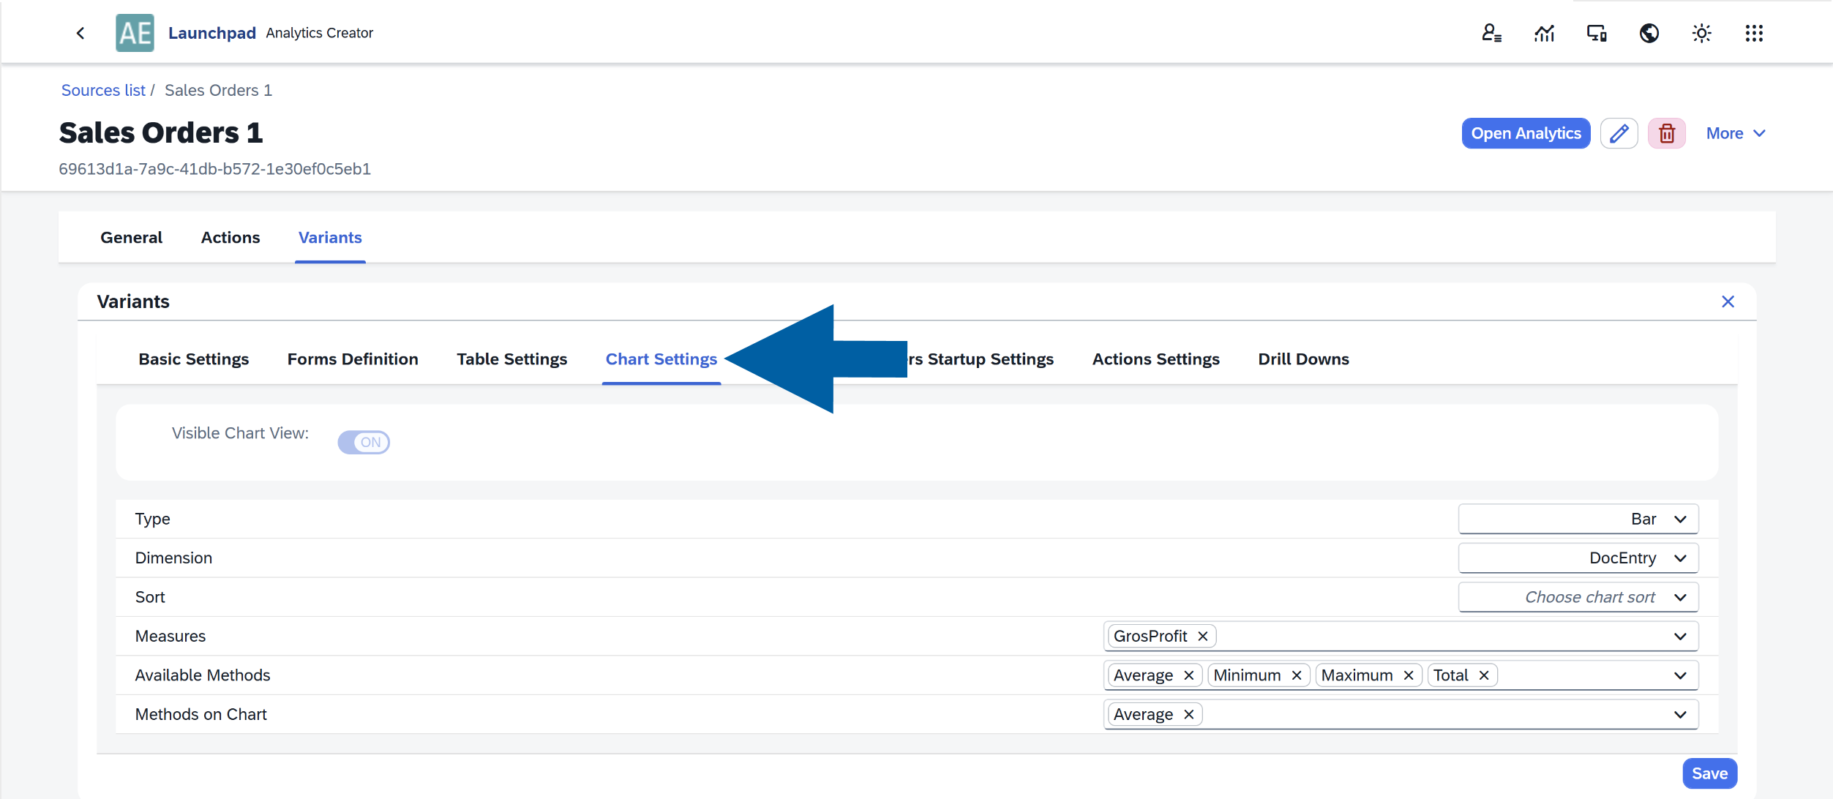Remove the GrosProfit measure token
Viewport: 1833px width, 799px height.
[x=1202, y=636]
